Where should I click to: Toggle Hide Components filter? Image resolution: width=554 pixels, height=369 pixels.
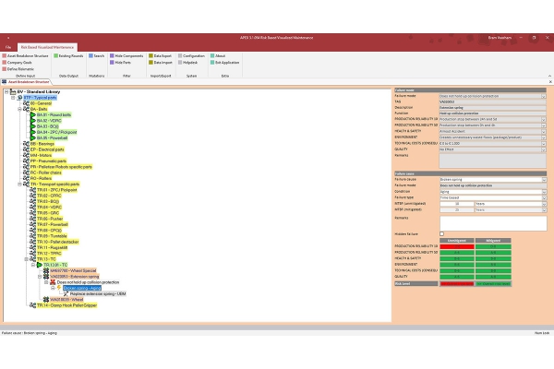126,55
